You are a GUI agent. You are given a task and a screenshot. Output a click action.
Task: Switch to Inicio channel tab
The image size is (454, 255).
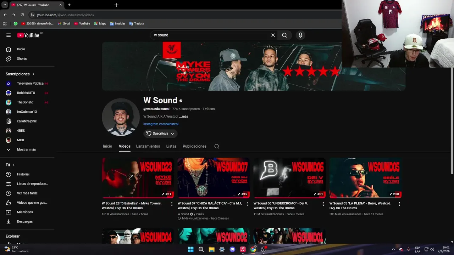(x=107, y=146)
